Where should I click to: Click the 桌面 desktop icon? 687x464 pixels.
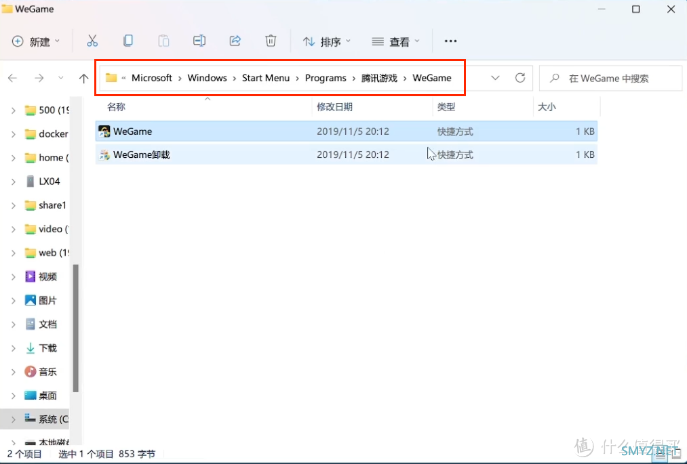[31, 396]
